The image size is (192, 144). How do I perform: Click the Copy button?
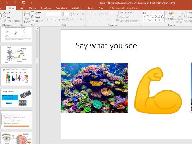pos(8,17)
